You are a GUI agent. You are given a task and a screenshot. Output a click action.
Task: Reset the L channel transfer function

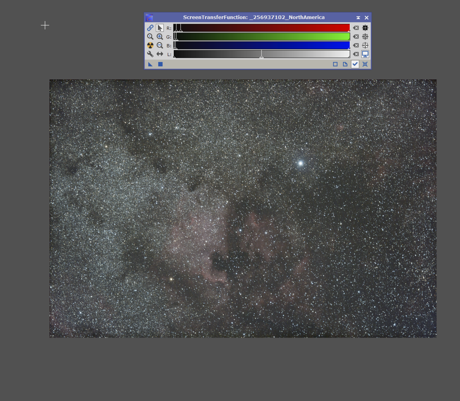(355, 53)
